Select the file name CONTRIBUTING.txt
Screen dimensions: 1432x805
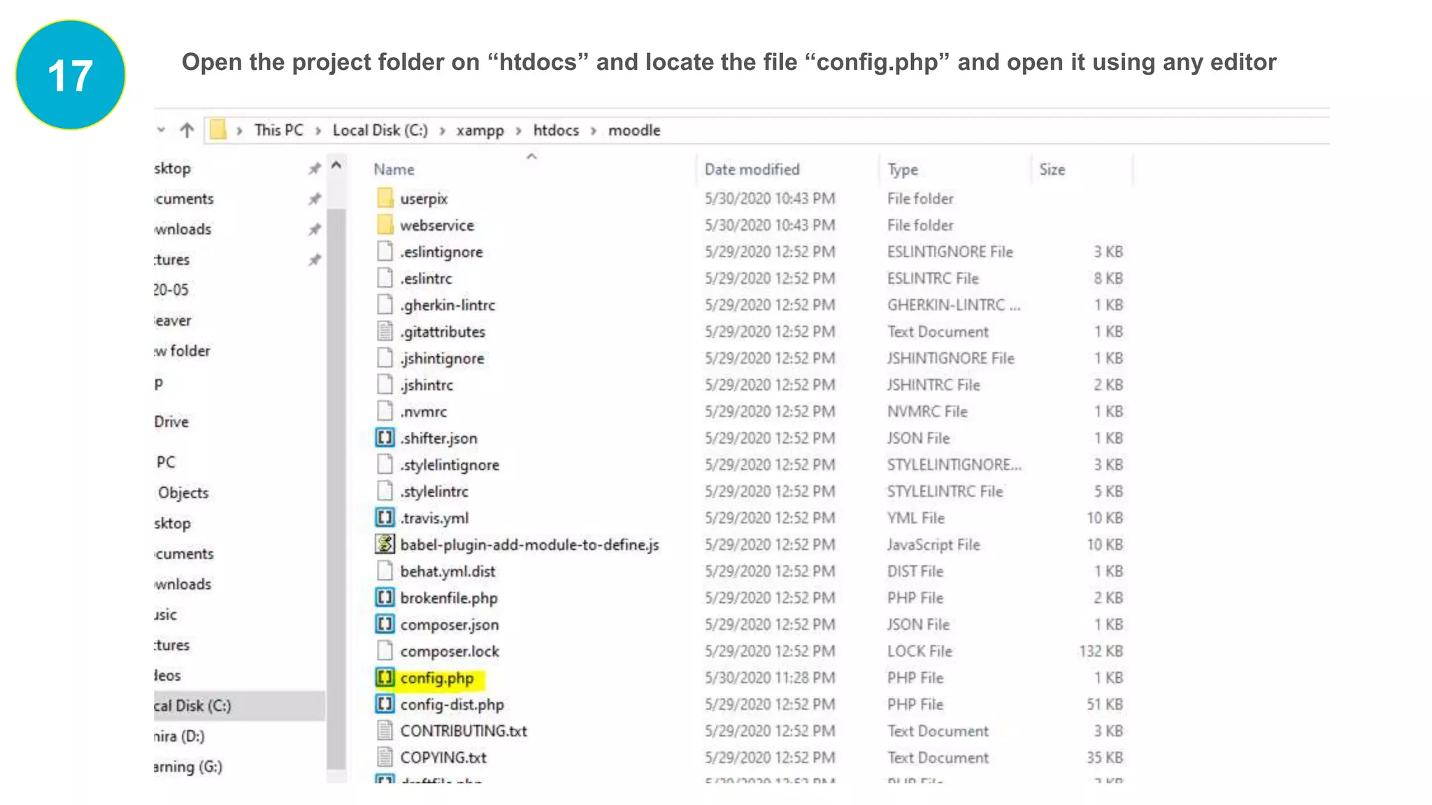point(464,731)
